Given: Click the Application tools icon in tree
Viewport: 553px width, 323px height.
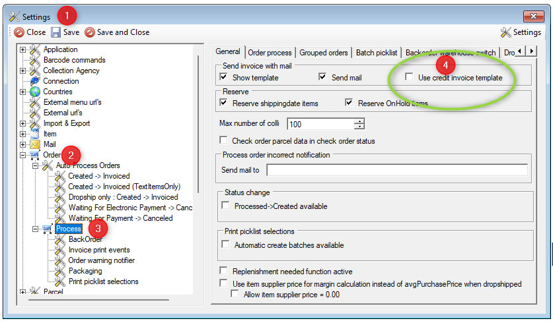Looking at the screenshot, I should coord(35,49).
